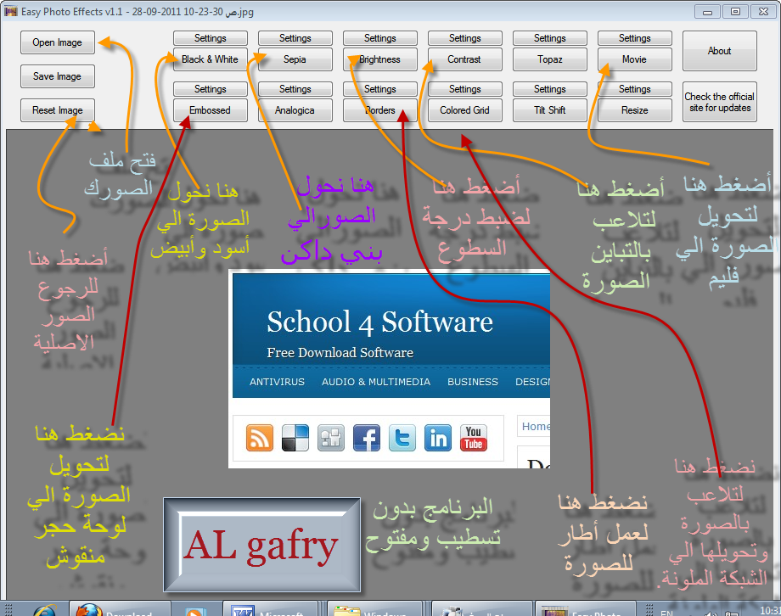Apply the Sepia effect
This screenshot has height=616, width=781.
click(x=295, y=59)
